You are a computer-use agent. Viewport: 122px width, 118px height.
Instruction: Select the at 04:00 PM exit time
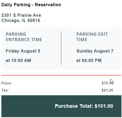[x=89, y=60]
